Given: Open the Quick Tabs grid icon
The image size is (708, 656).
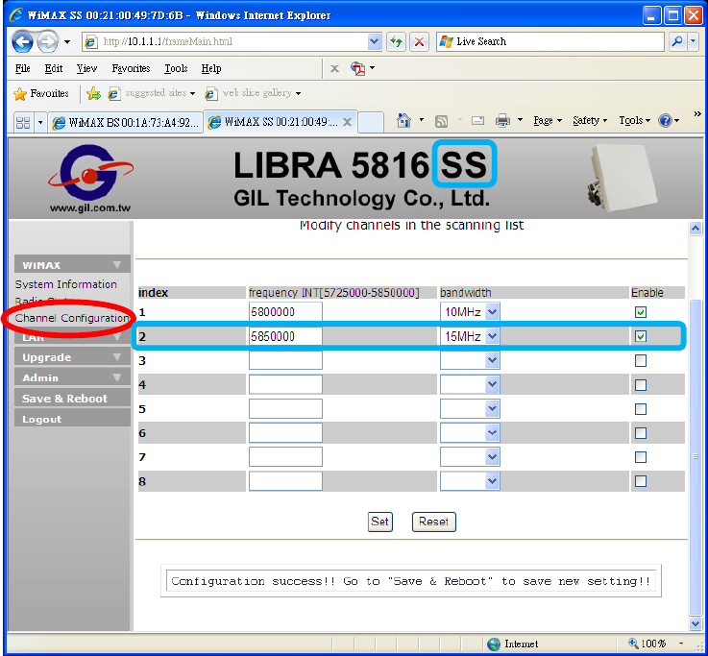Looking at the screenshot, I should click(x=23, y=122).
